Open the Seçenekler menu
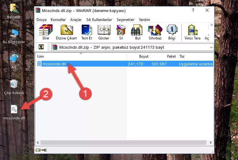The height and width of the screenshot is (160, 238). tap(125, 20)
